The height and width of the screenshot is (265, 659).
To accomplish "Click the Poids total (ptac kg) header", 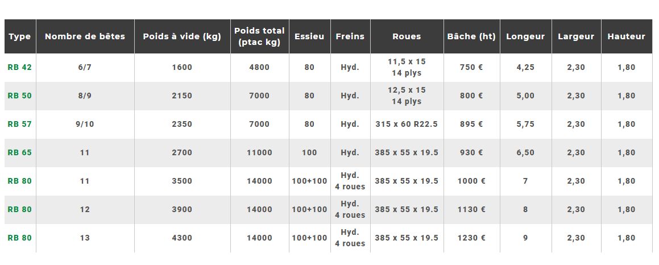I will point(259,36).
